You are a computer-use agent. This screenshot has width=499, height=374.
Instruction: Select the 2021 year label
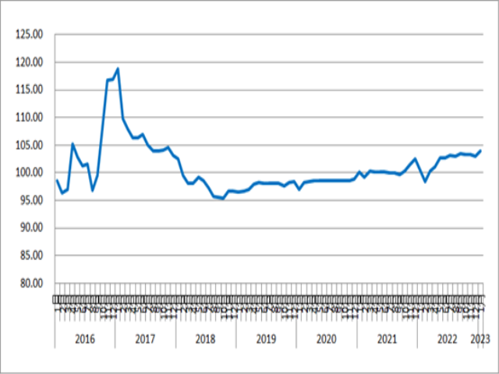pos(387,339)
